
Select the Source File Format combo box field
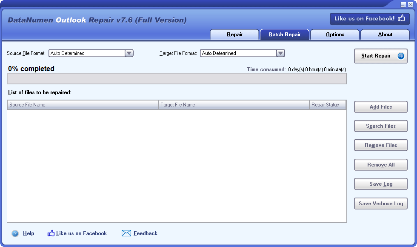coord(91,53)
